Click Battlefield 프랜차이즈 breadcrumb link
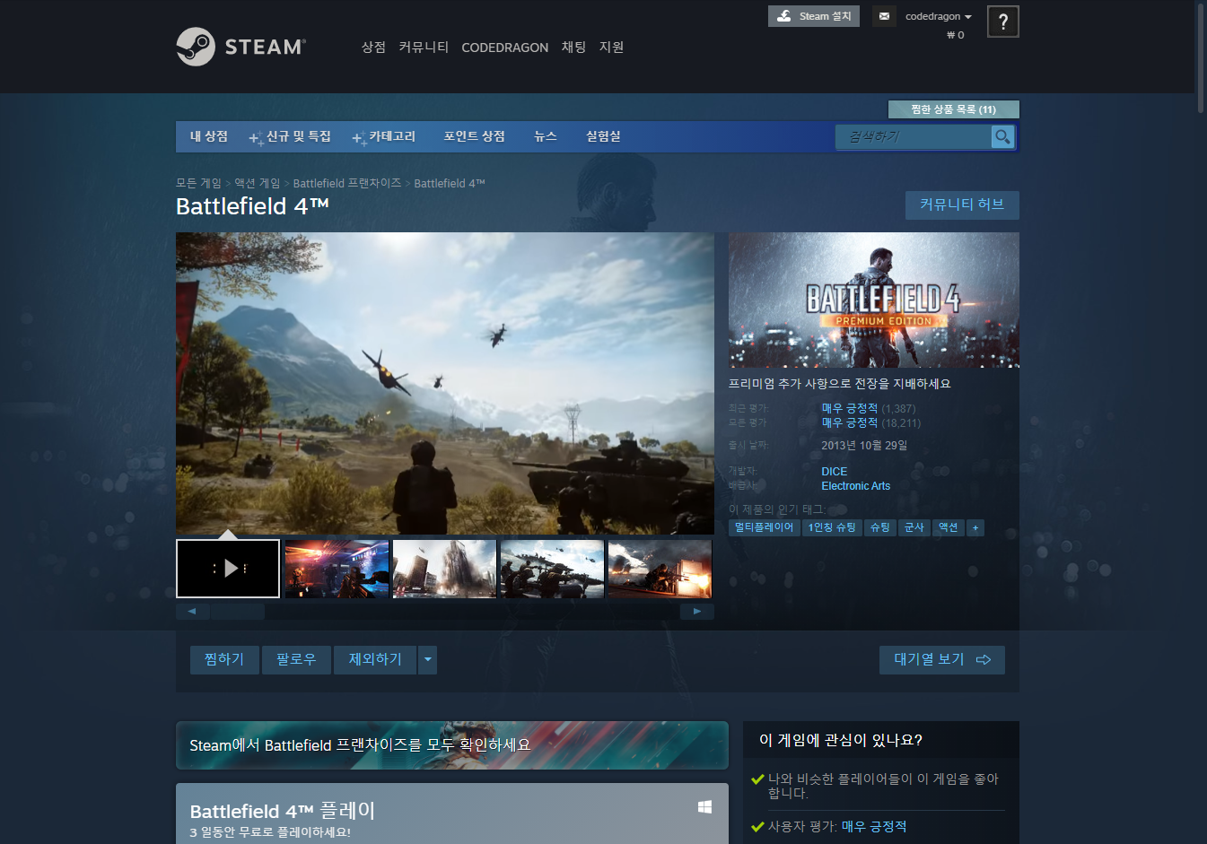 point(347,183)
